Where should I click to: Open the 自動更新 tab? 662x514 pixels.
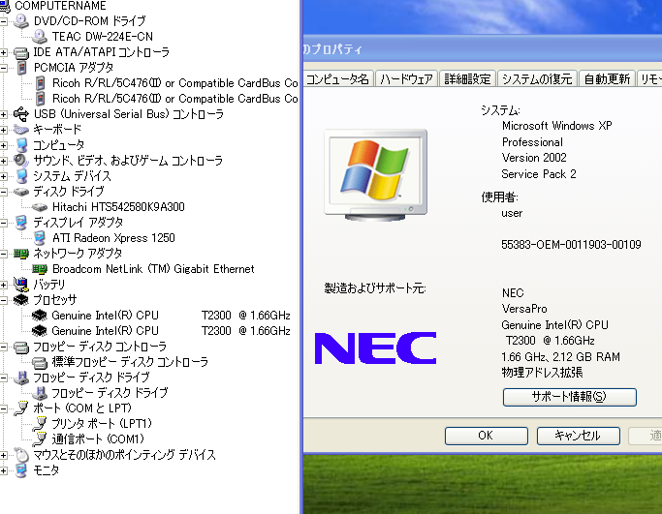point(607,78)
